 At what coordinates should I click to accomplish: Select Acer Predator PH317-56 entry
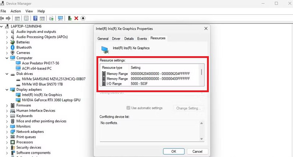pyautogui.click(x=40, y=63)
